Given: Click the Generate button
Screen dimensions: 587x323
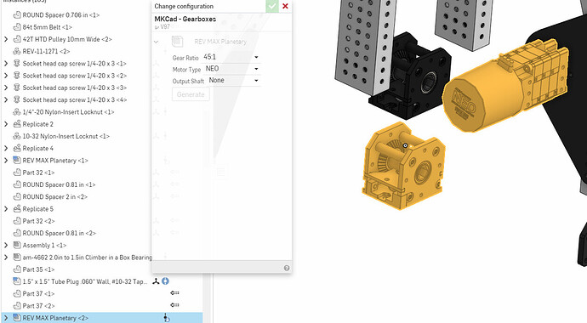Looking at the screenshot, I should click(x=191, y=94).
